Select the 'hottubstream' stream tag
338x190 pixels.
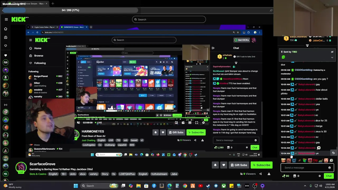coord(159,174)
